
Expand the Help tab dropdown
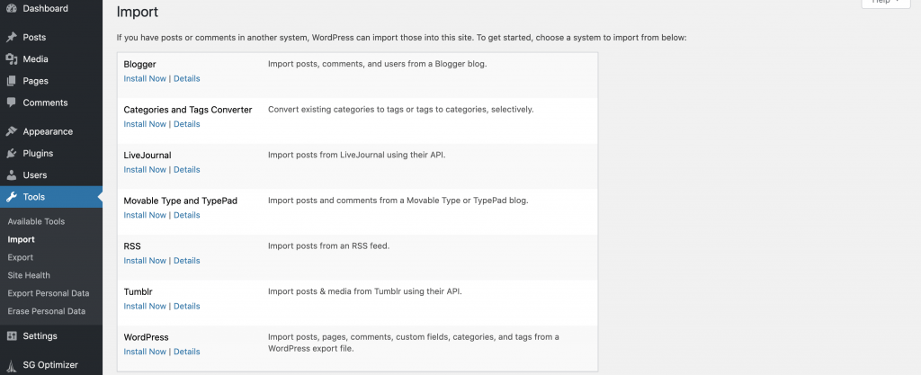(885, 2)
